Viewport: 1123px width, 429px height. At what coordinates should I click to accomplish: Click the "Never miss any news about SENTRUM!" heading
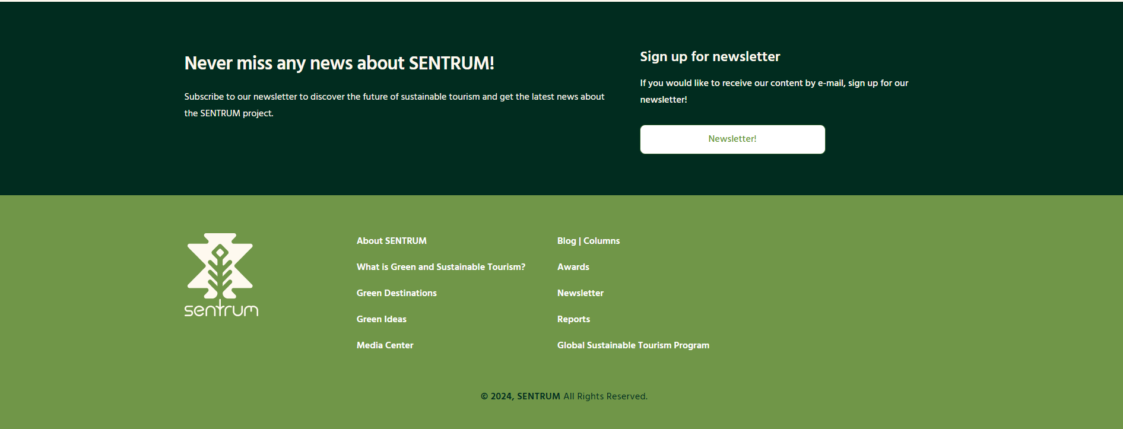tap(339, 63)
